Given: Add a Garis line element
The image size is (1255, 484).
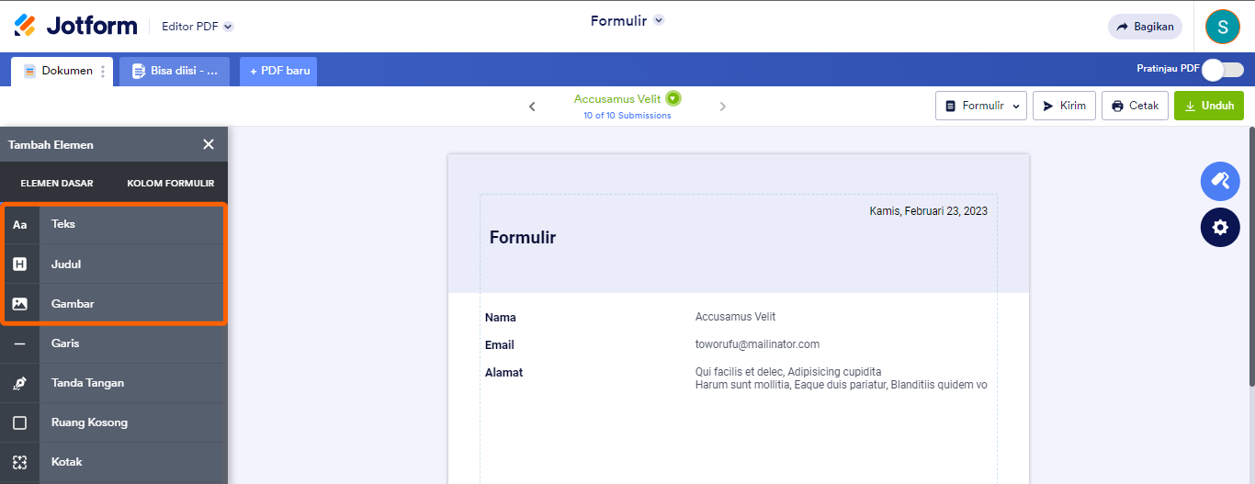Looking at the screenshot, I should coord(65,343).
